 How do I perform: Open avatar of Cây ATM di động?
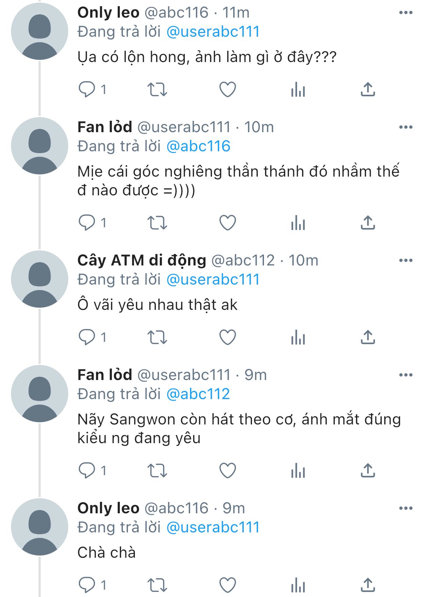pyautogui.click(x=40, y=279)
